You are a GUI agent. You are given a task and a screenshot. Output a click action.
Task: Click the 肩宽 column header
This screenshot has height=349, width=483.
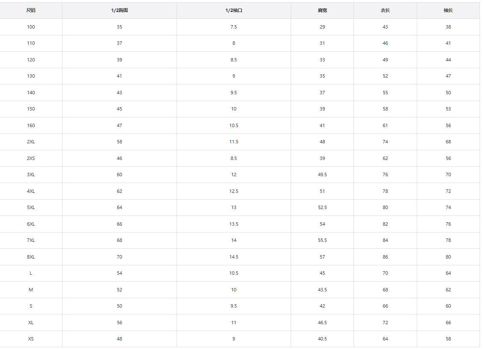(322, 11)
